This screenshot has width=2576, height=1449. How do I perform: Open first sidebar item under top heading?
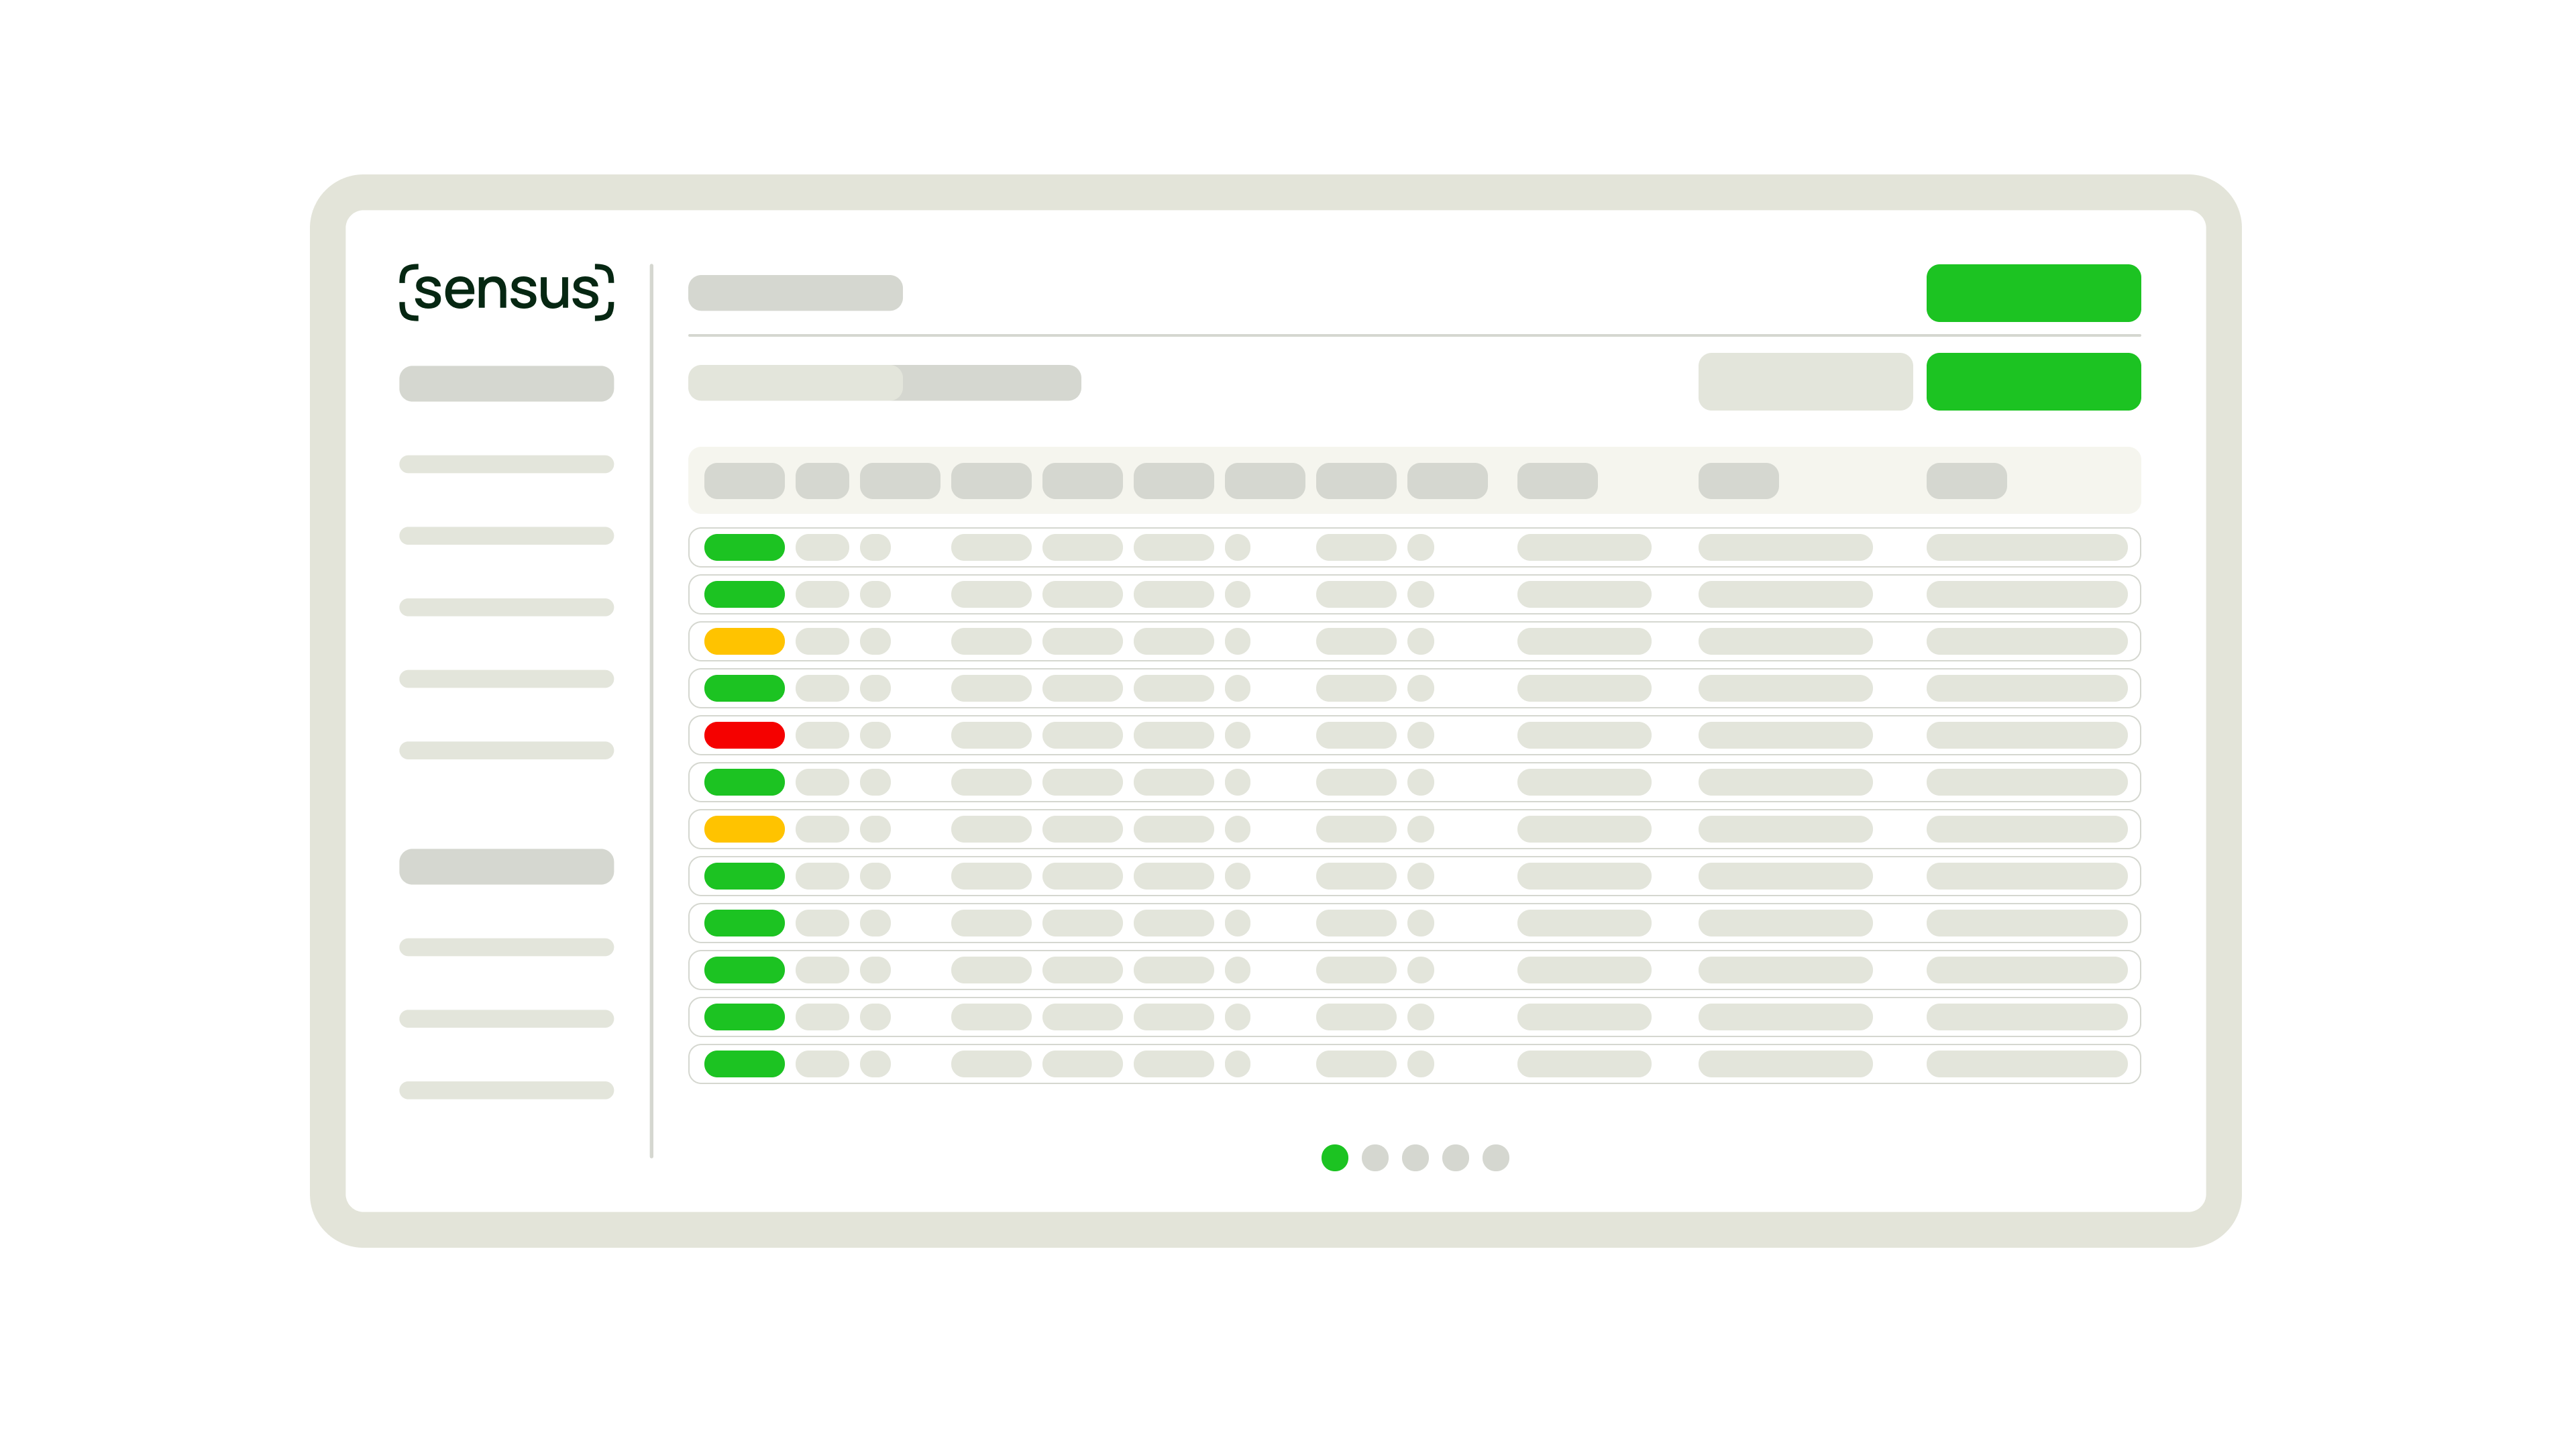pos(506,464)
